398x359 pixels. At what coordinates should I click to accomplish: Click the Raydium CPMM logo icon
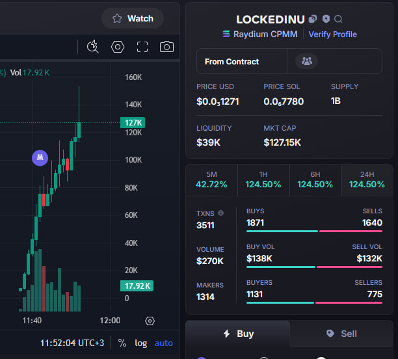[x=226, y=34]
